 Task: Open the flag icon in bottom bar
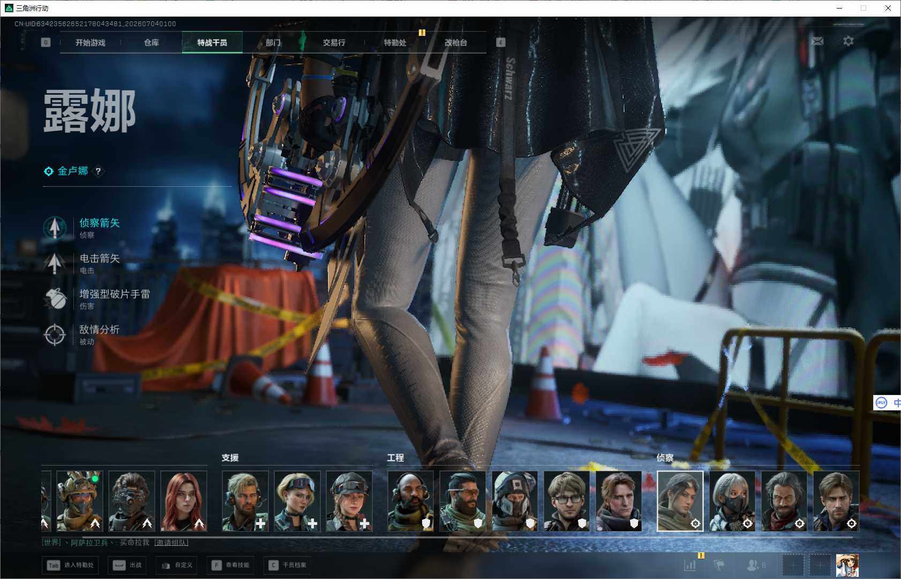719,565
